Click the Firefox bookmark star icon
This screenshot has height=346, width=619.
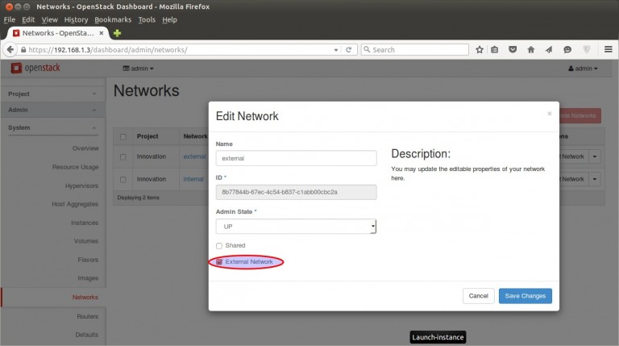(x=480, y=49)
